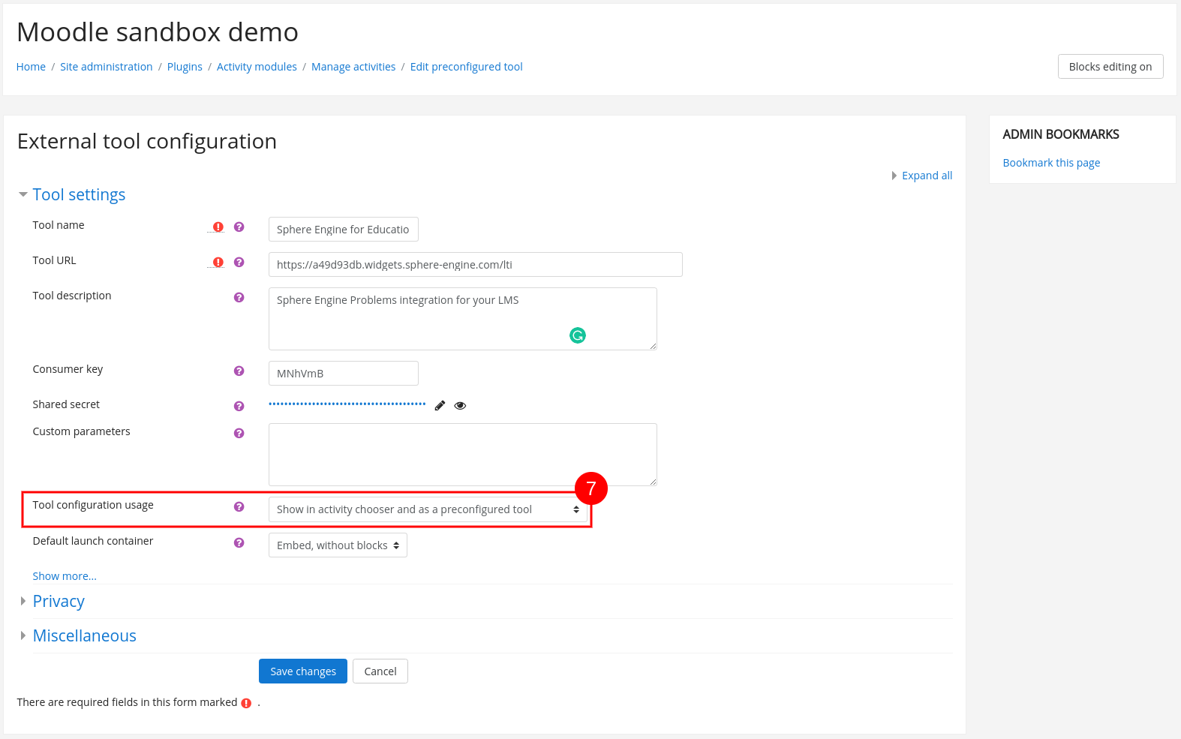
Task: Click Bookmark this page link
Action: [x=1051, y=163]
